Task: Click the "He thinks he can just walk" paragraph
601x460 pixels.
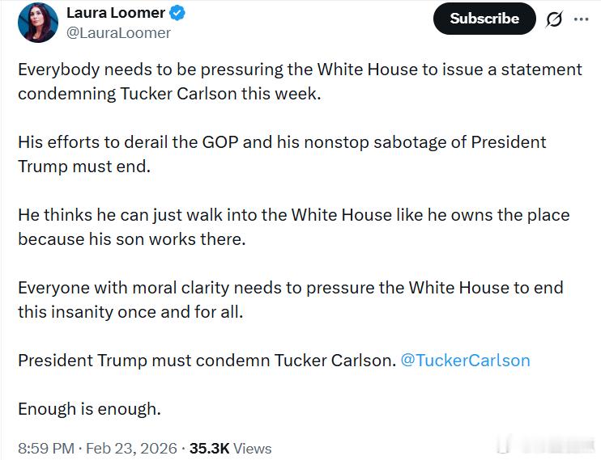Action: point(293,215)
